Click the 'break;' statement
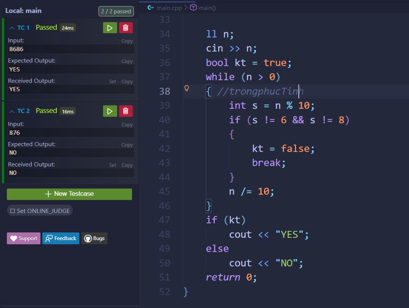This screenshot has width=409, height=308. coord(269,163)
